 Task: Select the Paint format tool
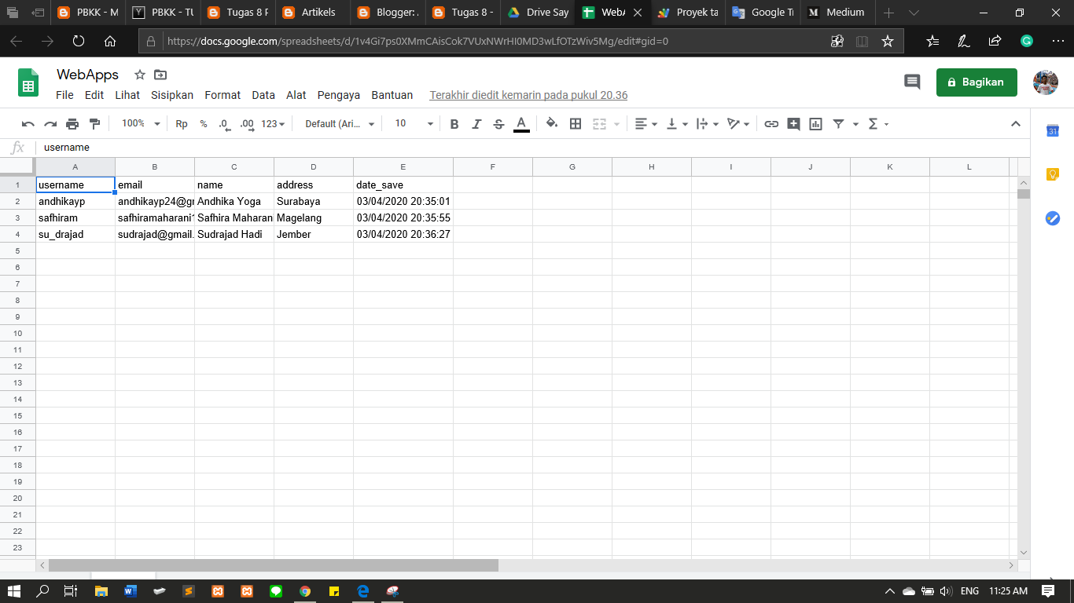tap(94, 123)
